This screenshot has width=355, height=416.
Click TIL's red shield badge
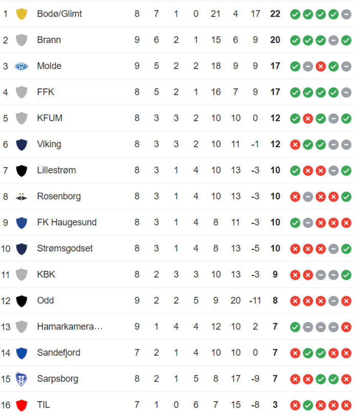21,405
